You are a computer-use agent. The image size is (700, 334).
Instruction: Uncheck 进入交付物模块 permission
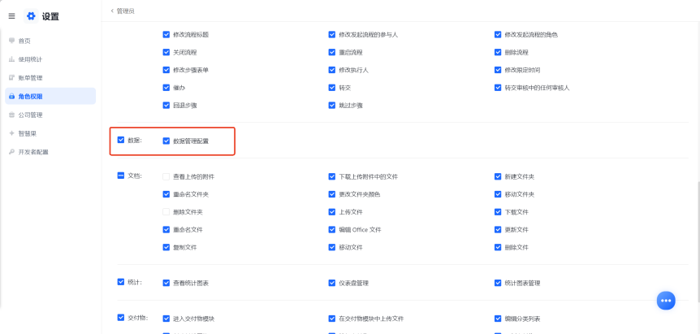click(166, 319)
